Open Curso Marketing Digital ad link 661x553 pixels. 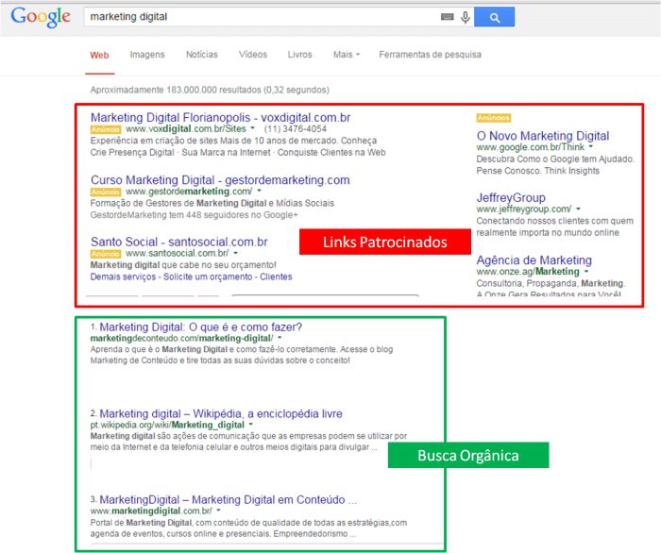pyautogui.click(x=220, y=179)
